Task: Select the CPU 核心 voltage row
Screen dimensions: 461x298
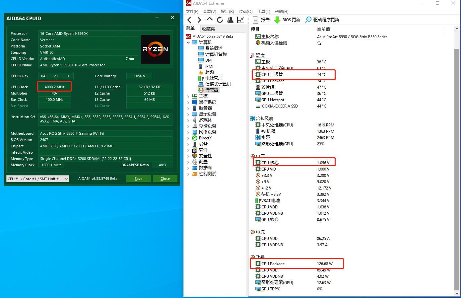Action: click(294, 163)
